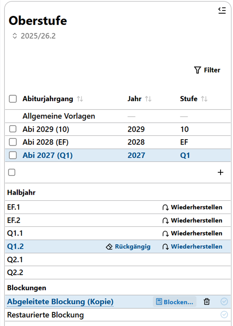Delete Abgeleitete Blockung via the trash icon
233x326 pixels.
coord(207,302)
